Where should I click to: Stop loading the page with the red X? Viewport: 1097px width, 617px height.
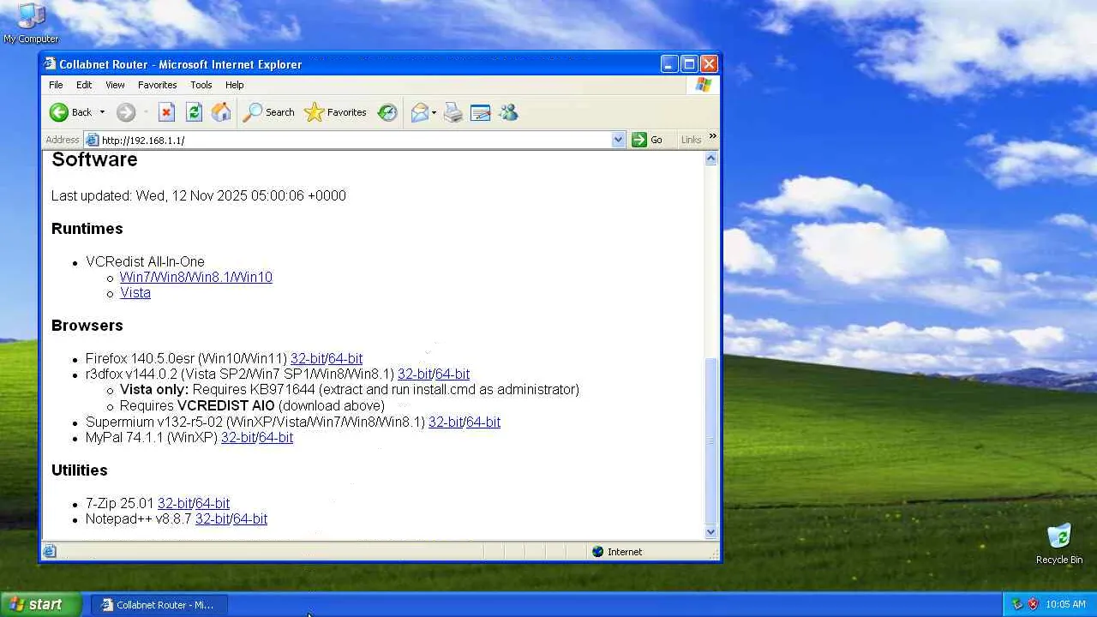coord(166,112)
